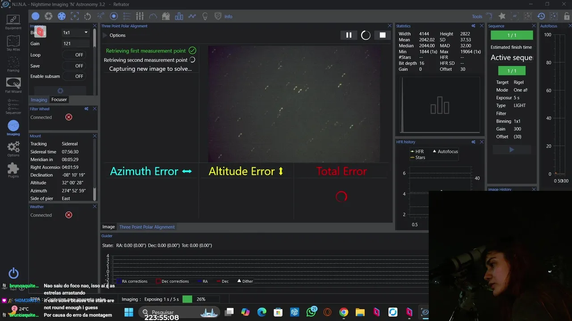Viewport: 572px width, 321px height.
Task: Close the HFR history panel
Action: [481, 142]
